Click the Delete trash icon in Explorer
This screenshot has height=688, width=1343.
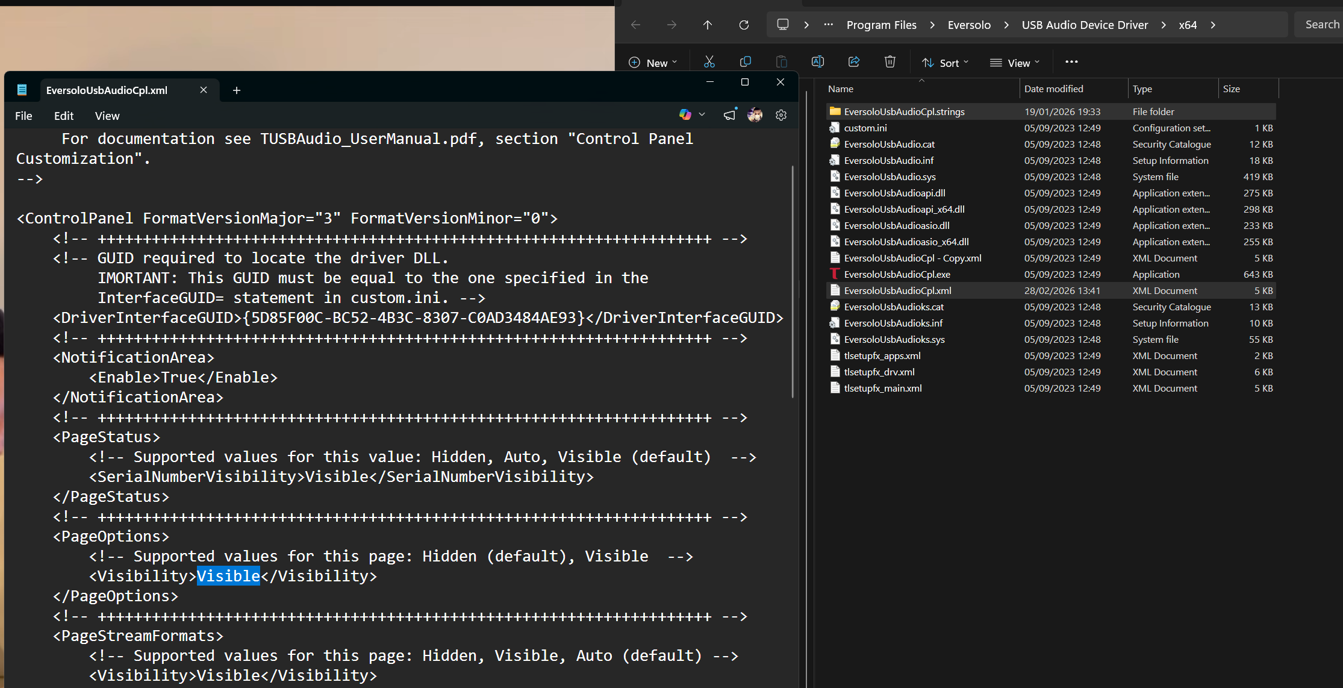[x=890, y=62]
